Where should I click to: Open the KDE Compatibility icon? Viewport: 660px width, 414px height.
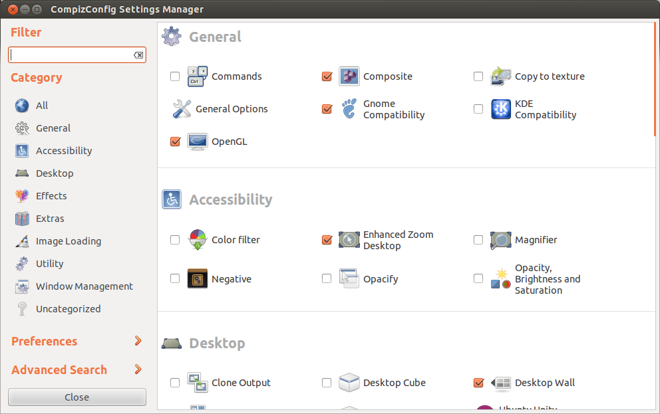(x=501, y=109)
